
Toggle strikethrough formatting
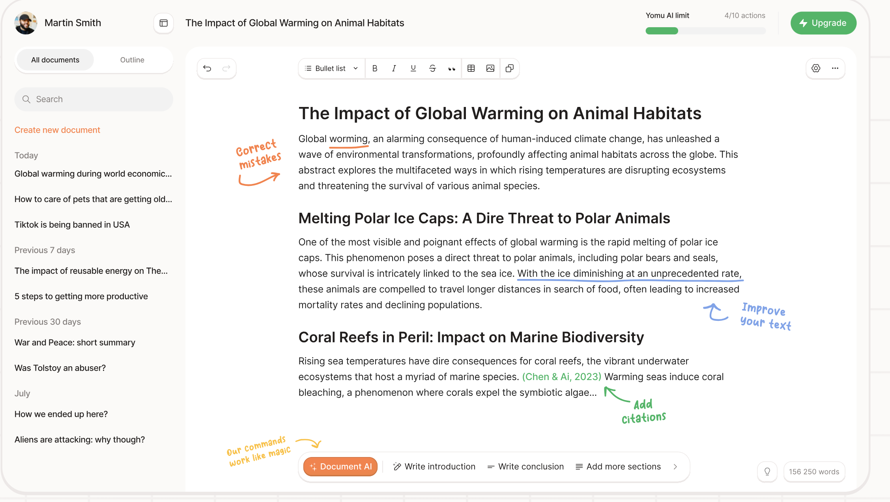(432, 68)
